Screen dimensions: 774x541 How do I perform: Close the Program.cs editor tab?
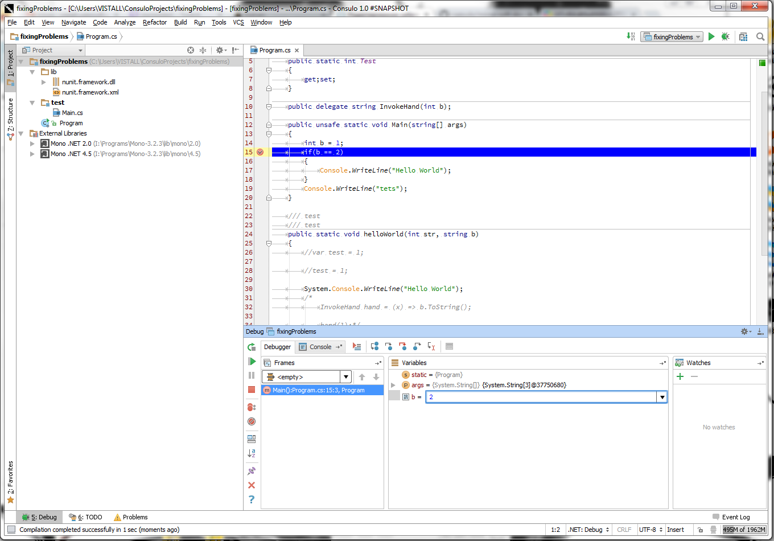click(x=297, y=50)
